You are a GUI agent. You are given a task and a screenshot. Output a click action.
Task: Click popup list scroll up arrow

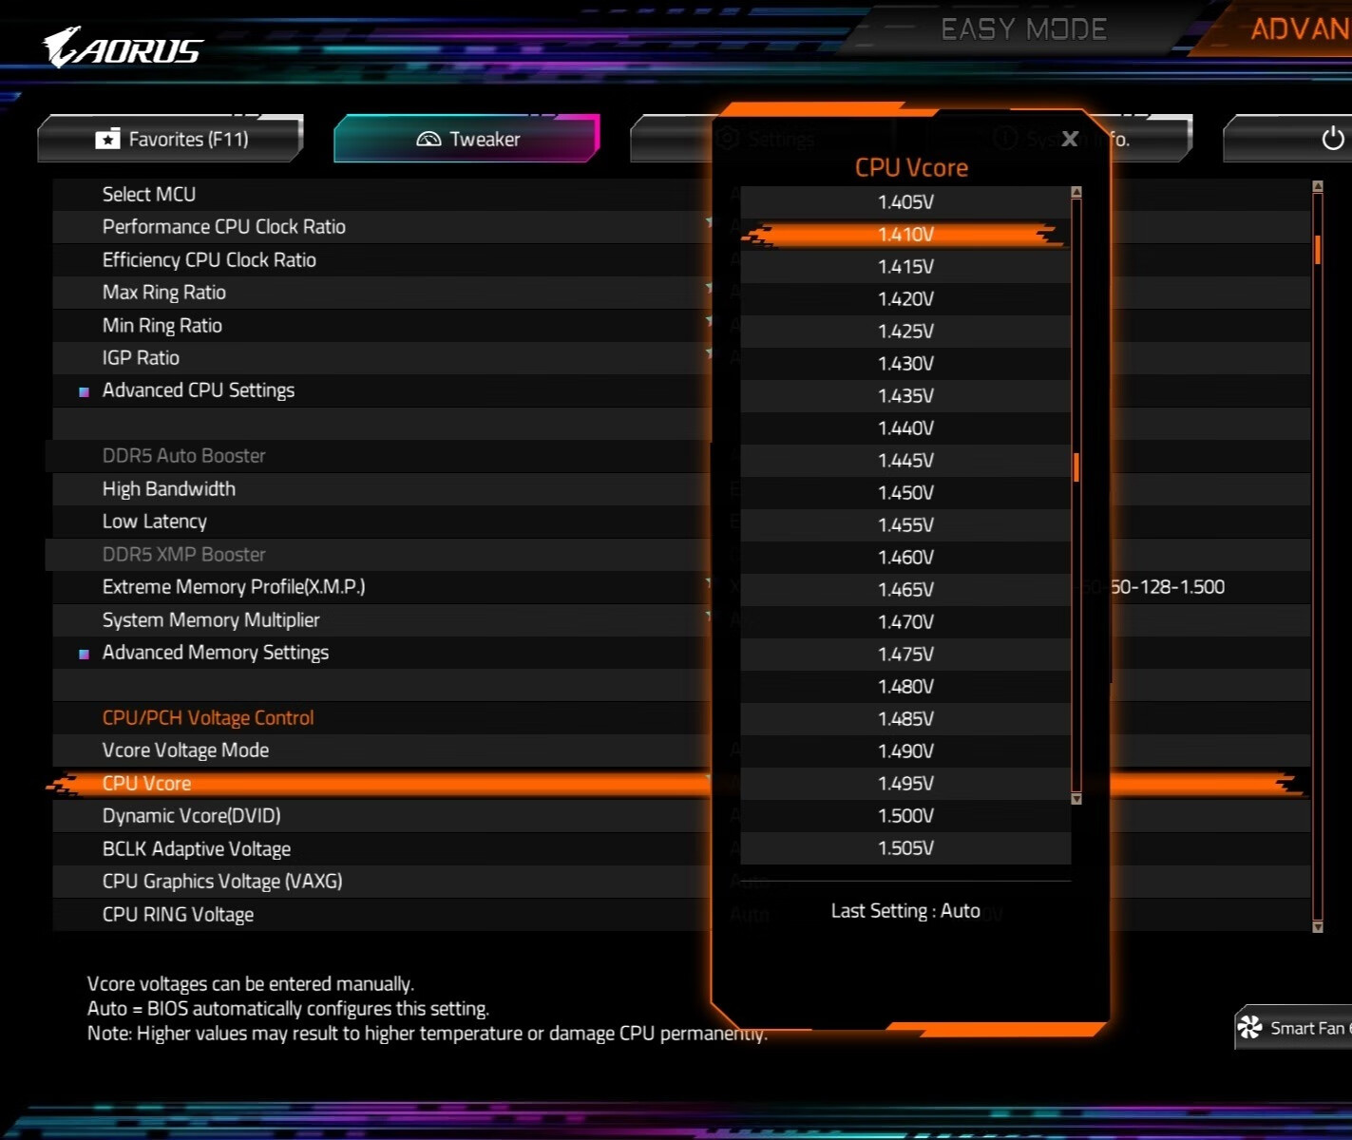[1076, 192]
